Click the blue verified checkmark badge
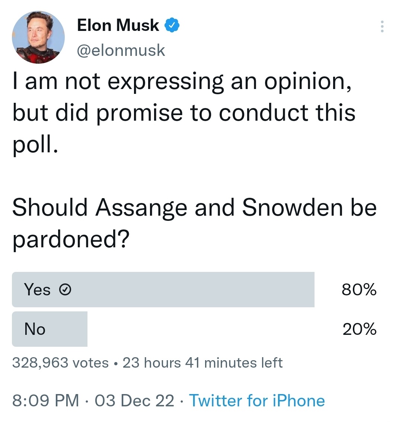 (x=172, y=25)
